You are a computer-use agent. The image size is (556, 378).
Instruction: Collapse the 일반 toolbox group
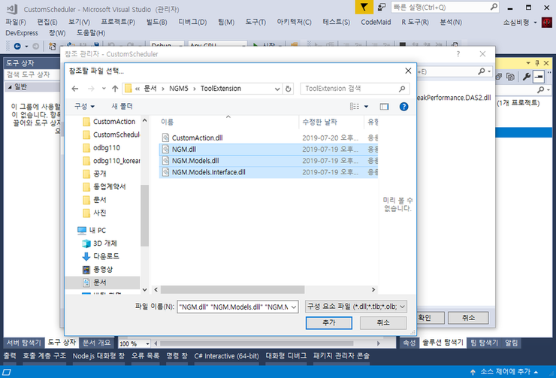point(10,87)
